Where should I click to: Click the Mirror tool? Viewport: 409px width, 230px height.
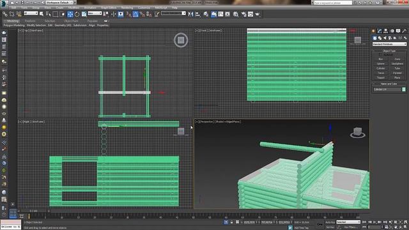tap(190, 14)
